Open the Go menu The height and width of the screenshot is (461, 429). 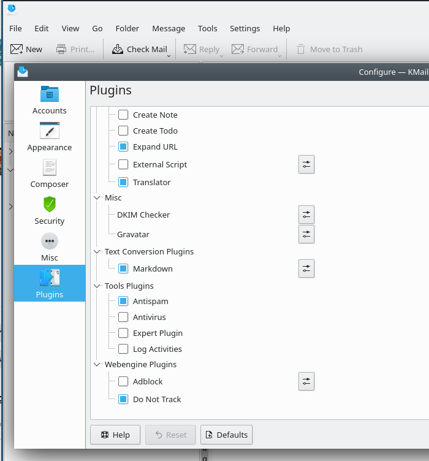(97, 29)
